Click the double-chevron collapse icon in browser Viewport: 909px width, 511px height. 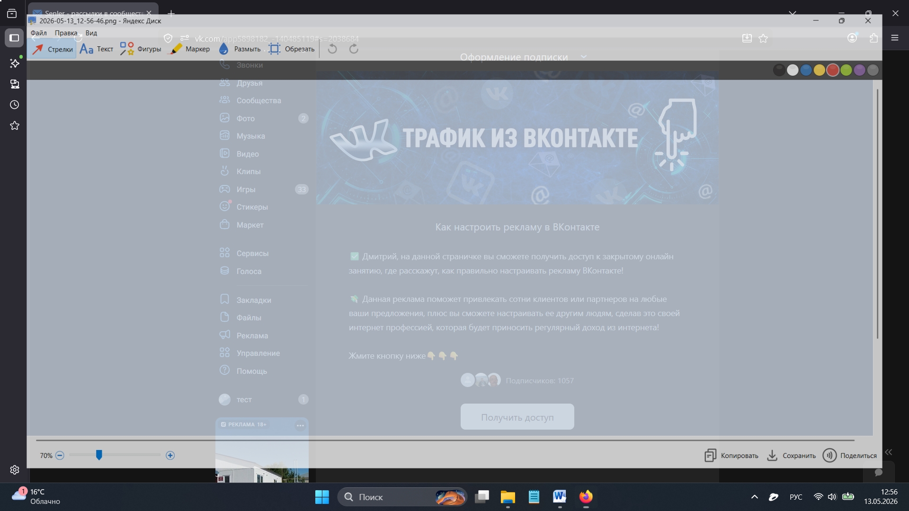[889, 452]
